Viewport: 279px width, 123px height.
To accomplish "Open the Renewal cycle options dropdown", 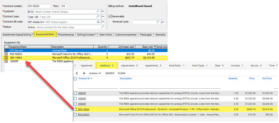I will click(x=162, y=22).
